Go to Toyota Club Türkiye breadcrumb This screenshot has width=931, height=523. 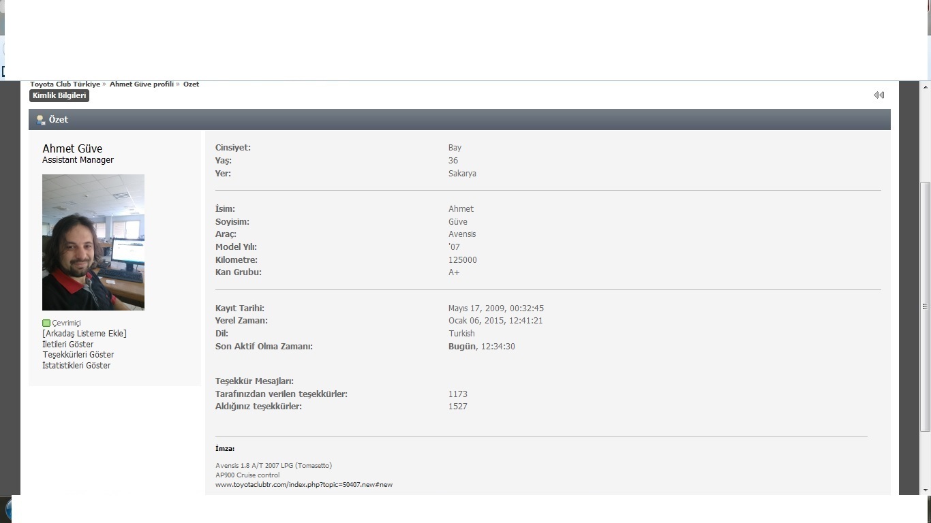65,84
